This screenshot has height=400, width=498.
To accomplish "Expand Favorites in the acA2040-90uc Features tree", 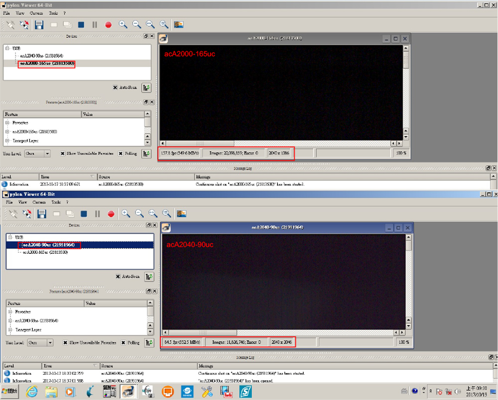I will [10, 311].
